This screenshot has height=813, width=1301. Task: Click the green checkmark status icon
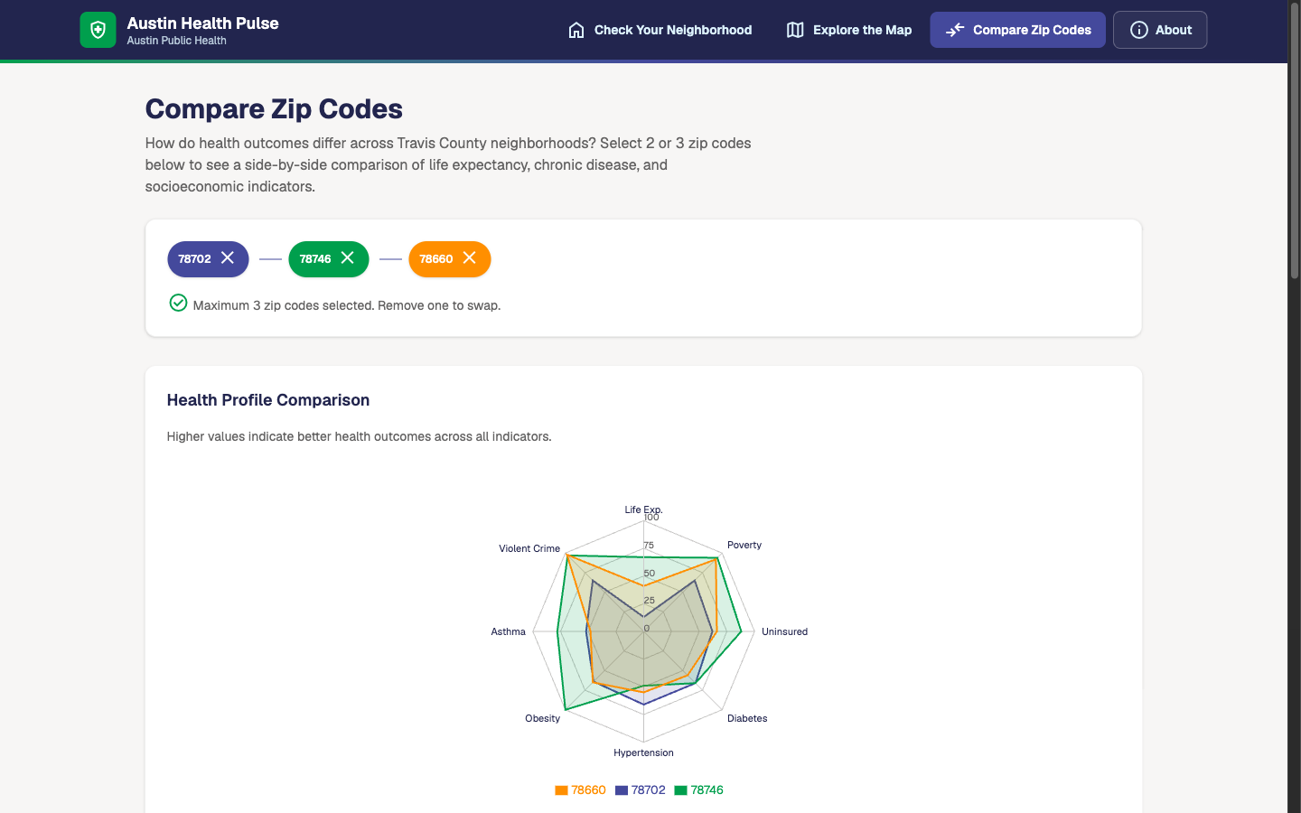click(178, 303)
